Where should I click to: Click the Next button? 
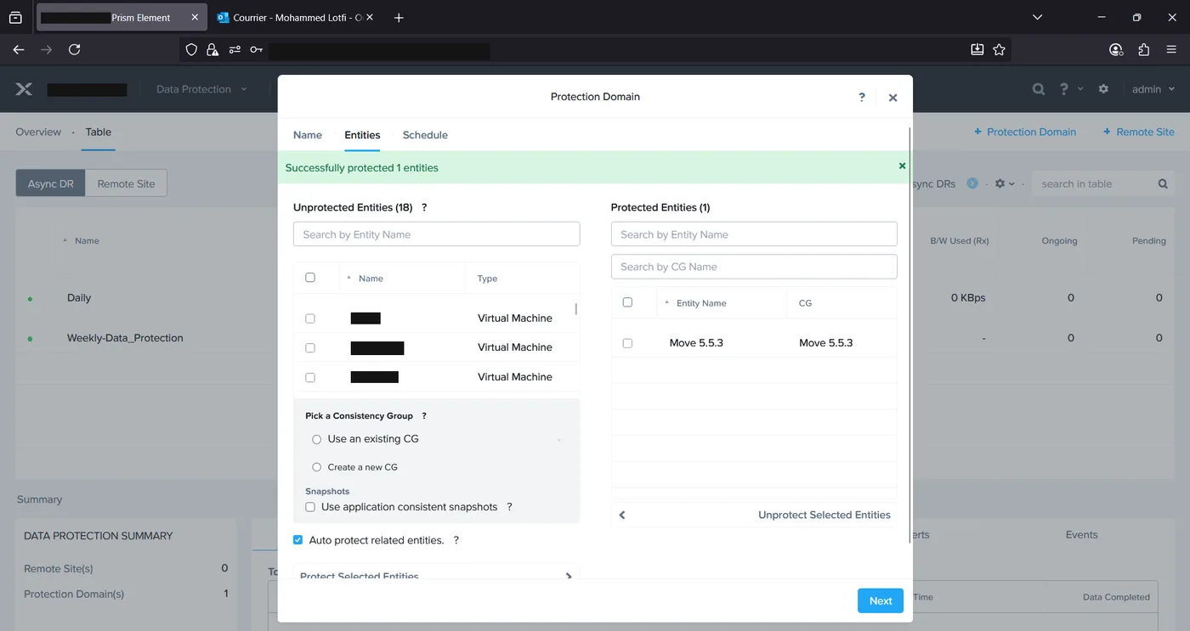(x=881, y=600)
